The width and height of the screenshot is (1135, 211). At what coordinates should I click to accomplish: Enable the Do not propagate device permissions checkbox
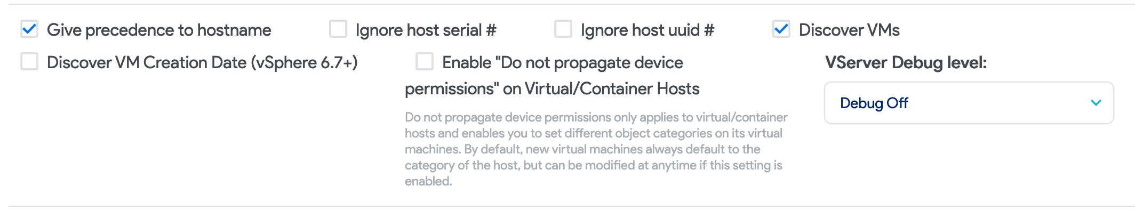pyautogui.click(x=425, y=62)
